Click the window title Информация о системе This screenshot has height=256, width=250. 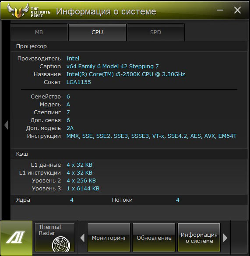pyautogui.click(x=106, y=11)
